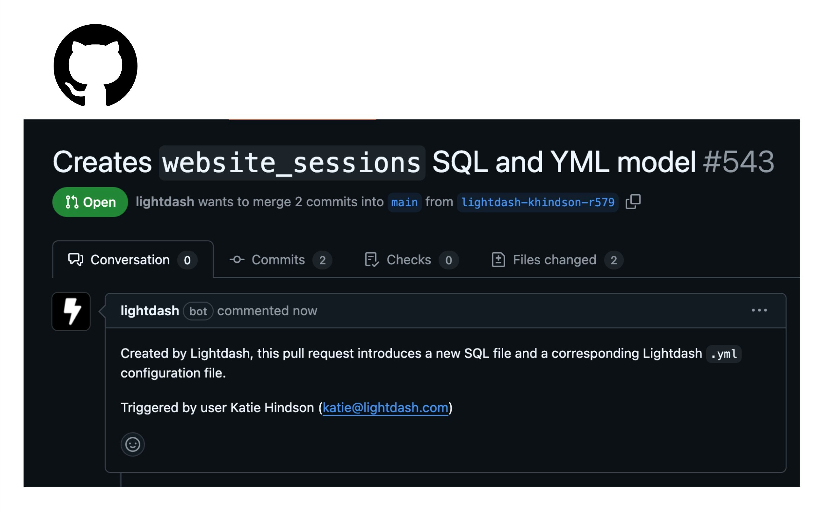Add a reaction with the smiley icon
The height and width of the screenshot is (511, 823).
(x=133, y=444)
